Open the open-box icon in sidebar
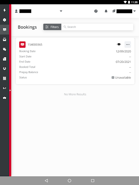 4,69
